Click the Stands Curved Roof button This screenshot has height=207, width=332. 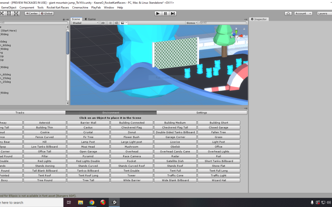pos(132,166)
